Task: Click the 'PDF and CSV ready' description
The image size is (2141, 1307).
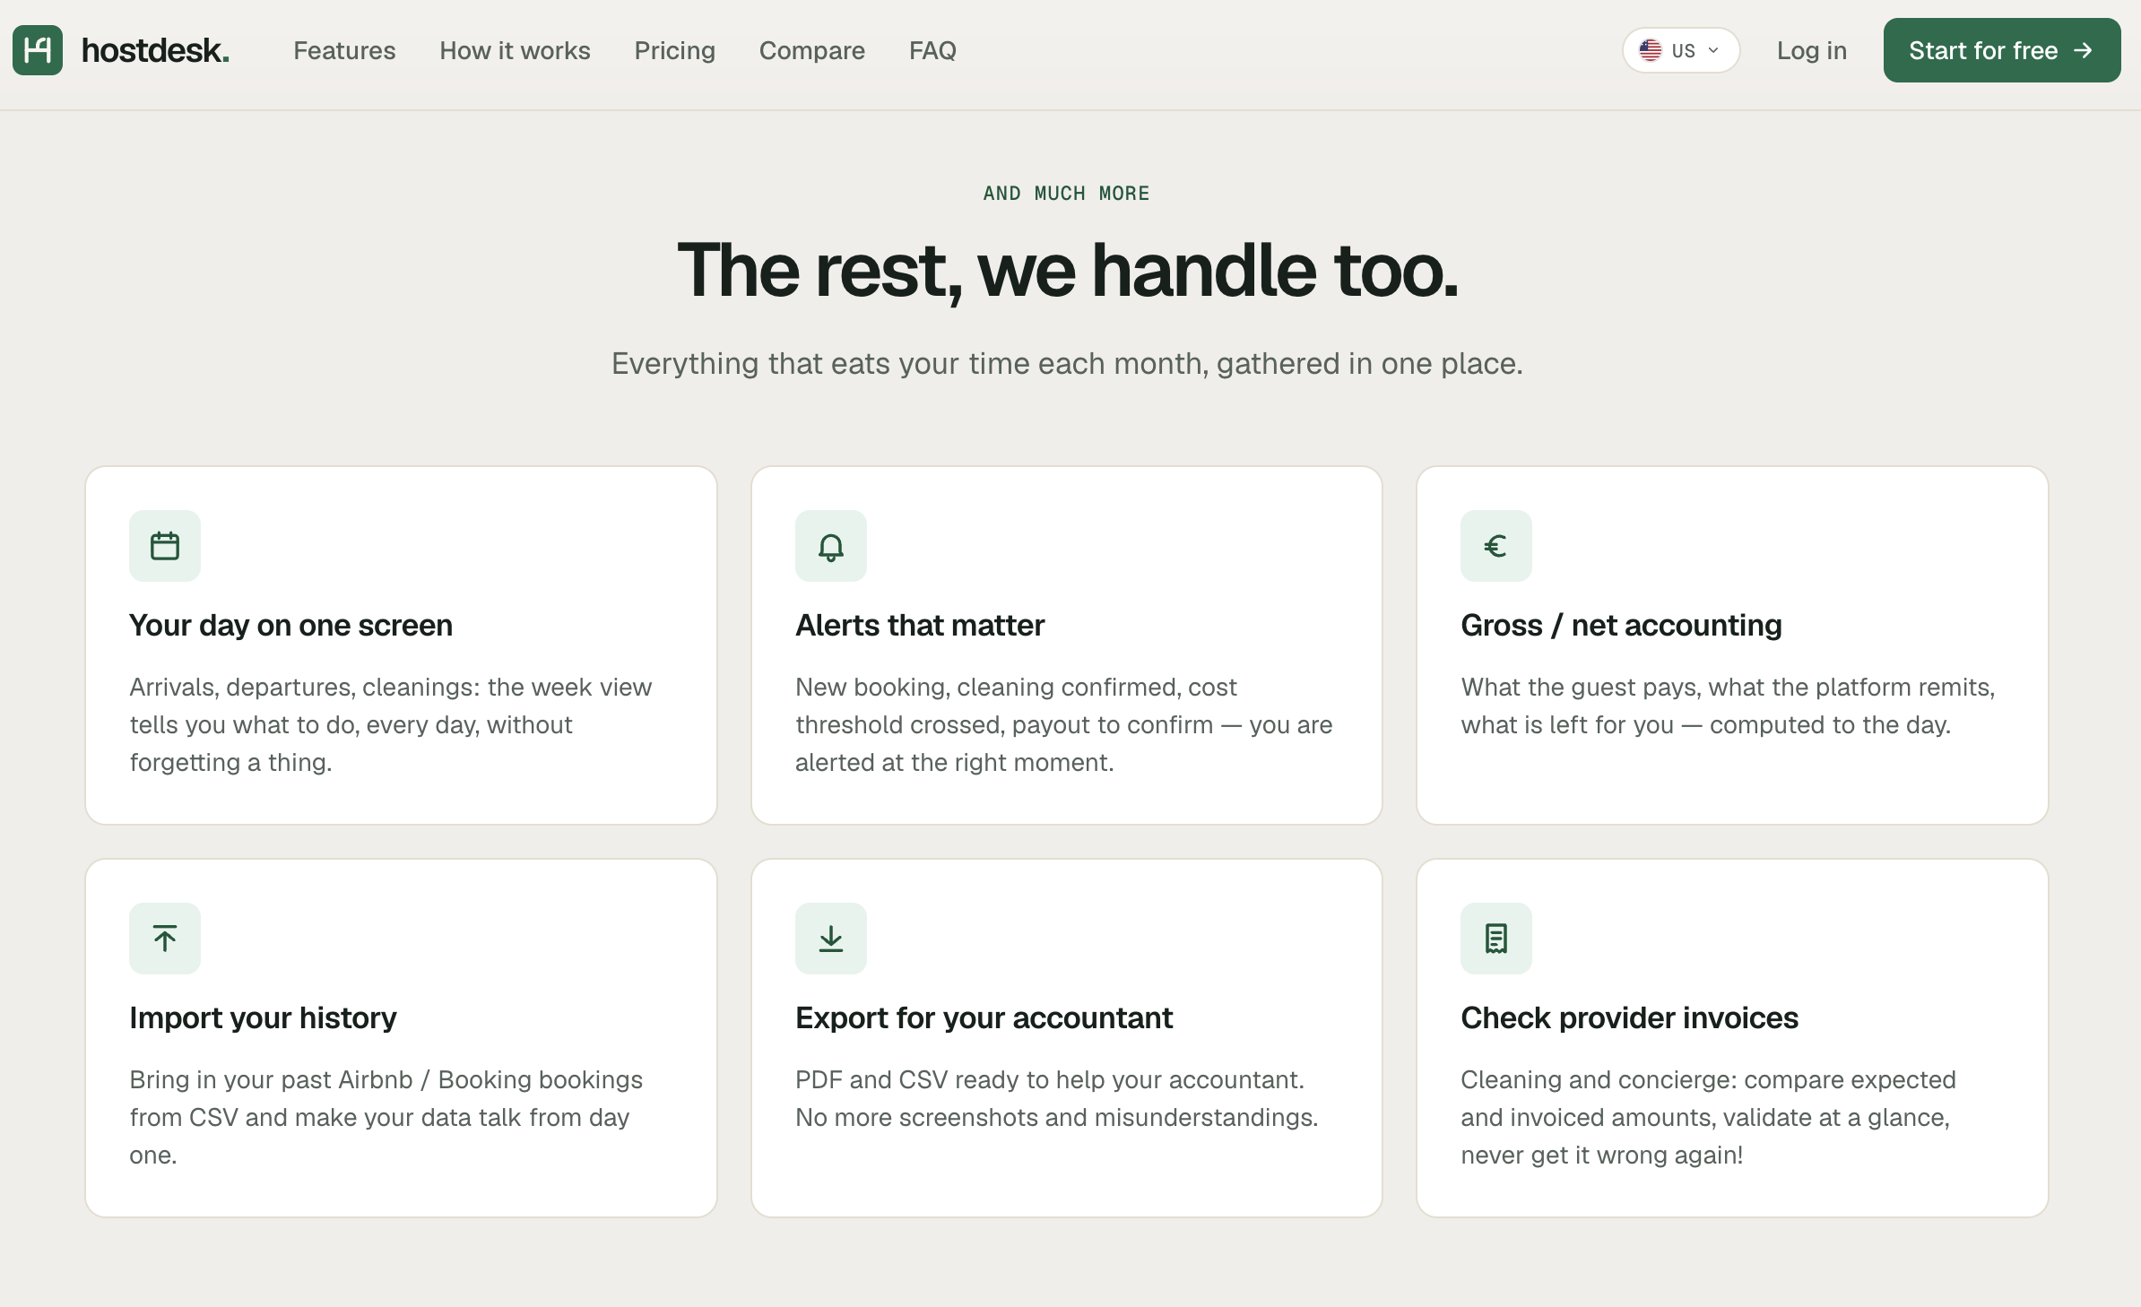Action: pyautogui.click(x=1056, y=1098)
